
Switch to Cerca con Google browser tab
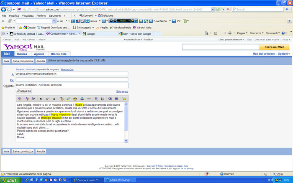[x=137, y=34]
